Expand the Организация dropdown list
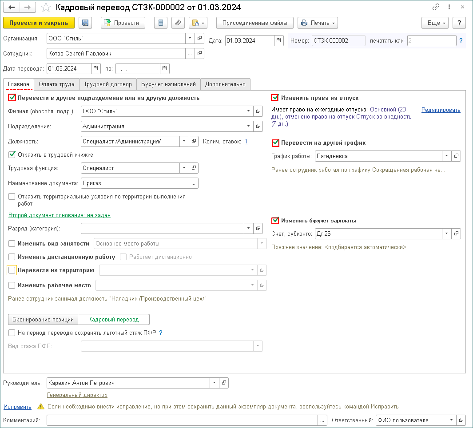 190,38
